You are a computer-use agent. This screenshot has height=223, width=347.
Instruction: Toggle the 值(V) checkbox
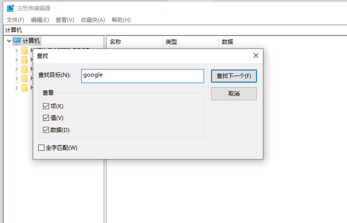[x=46, y=118]
